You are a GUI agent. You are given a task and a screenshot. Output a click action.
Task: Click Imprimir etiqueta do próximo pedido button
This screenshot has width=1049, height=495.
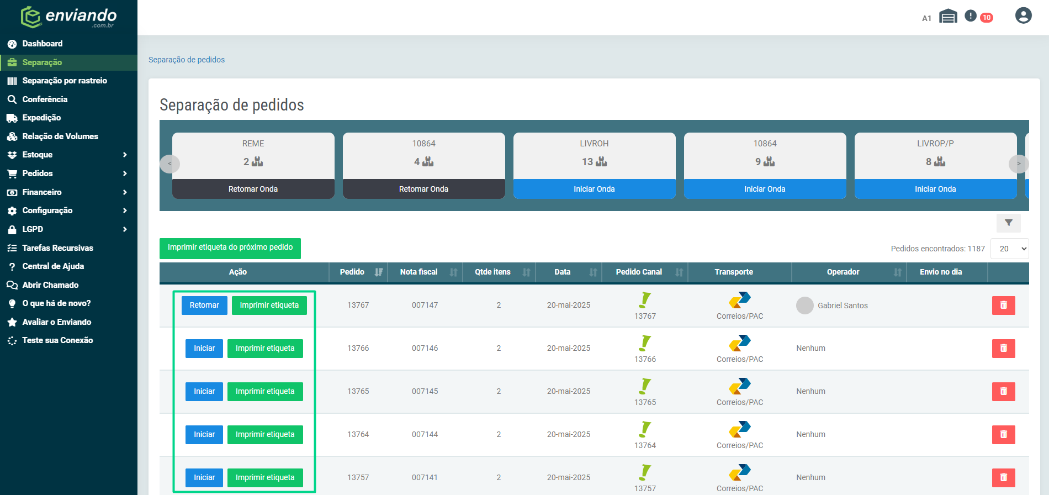click(230, 248)
